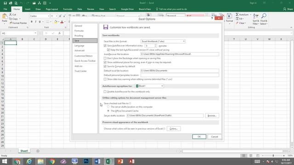Expand the Name Box dropdown arrow

35,33
